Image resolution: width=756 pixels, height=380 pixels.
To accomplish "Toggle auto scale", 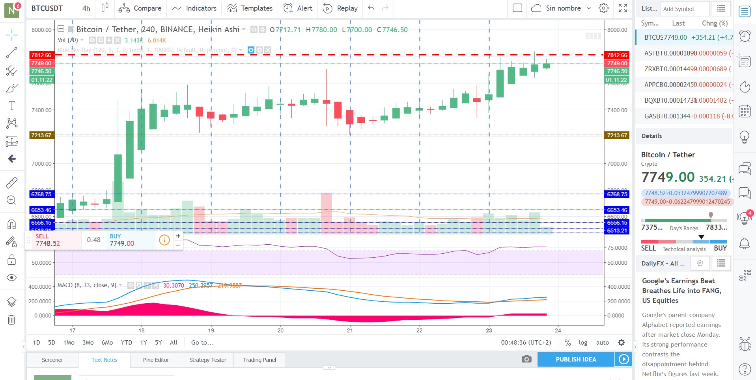I will pos(603,343).
